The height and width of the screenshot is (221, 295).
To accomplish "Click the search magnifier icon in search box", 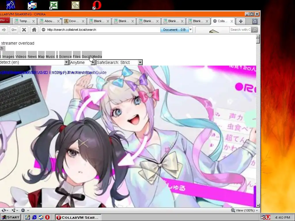I will click(254, 30).
